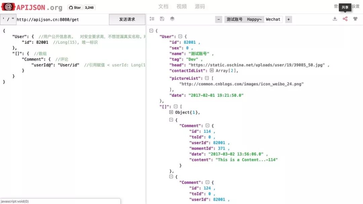Expand the Object{1} node in the array
The height and width of the screenshot is (204, 363).
171,112
